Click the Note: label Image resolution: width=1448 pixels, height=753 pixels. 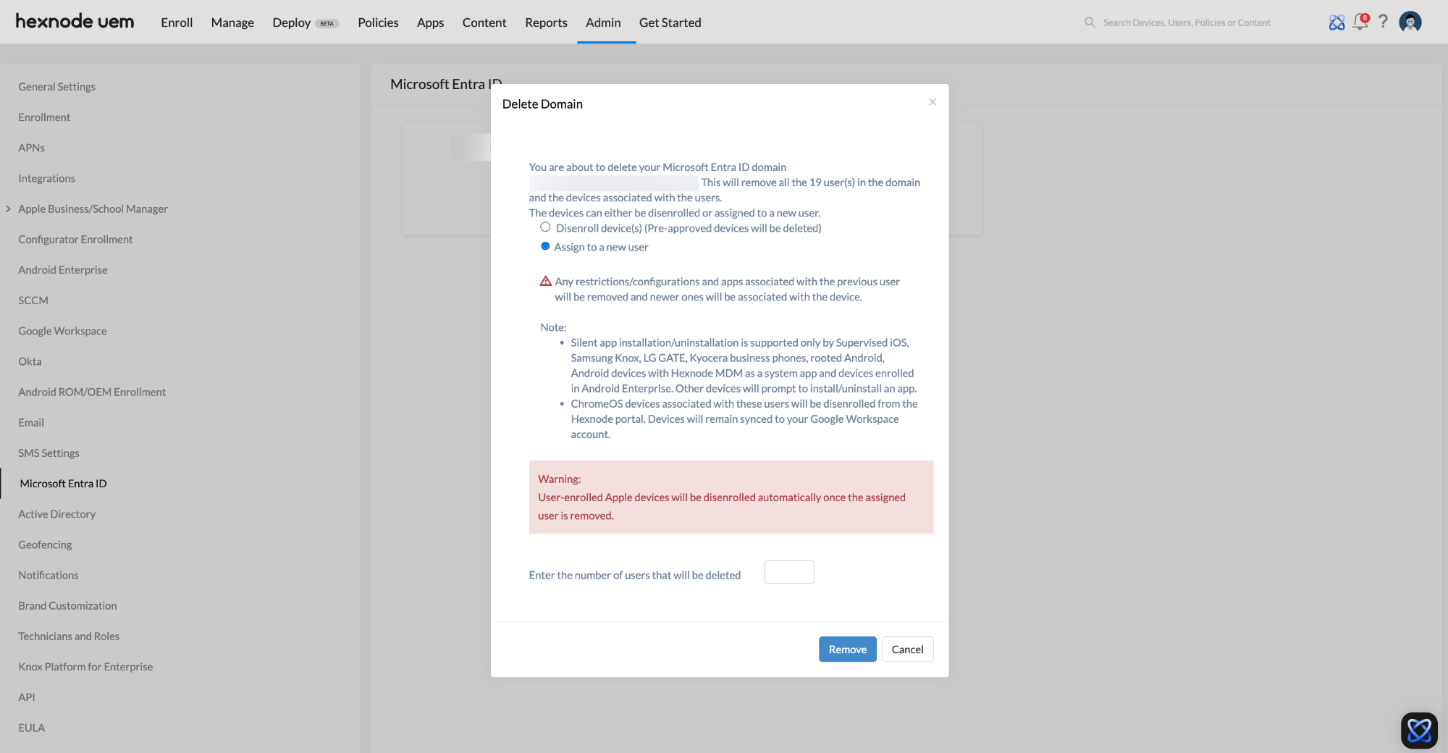(x=553, y=327)
